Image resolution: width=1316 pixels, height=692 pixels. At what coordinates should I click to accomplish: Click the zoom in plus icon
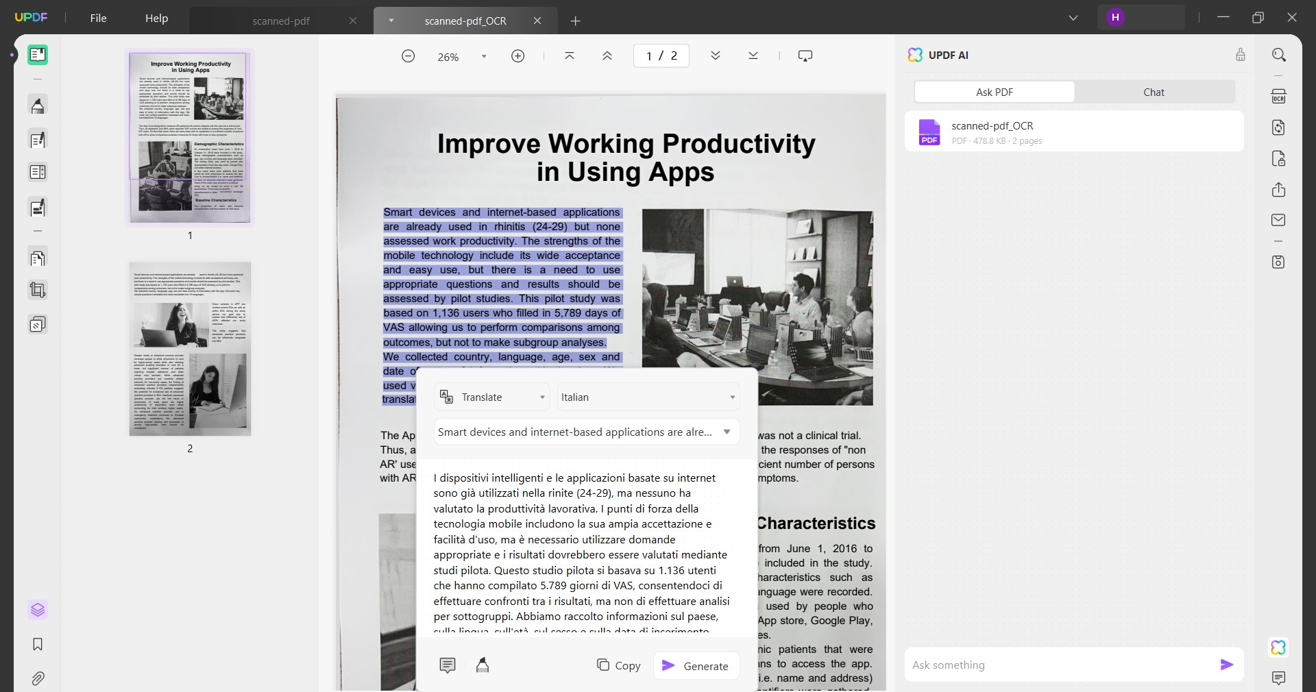[x=518, y=56]
